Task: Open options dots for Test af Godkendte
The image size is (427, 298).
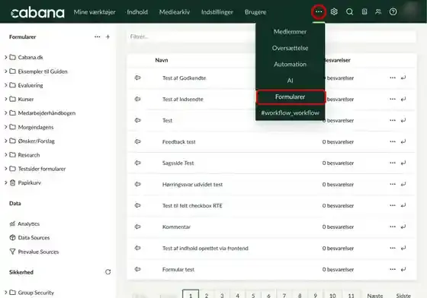Action: (393, 78)
